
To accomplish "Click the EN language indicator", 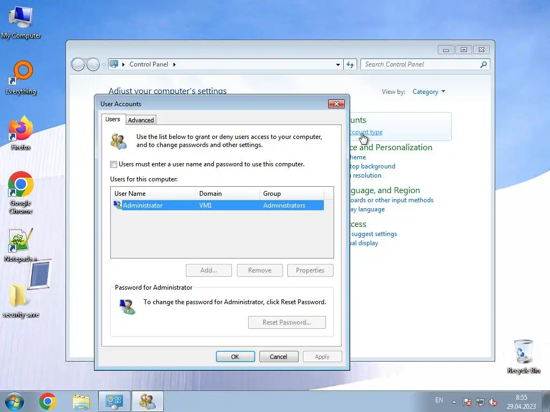I will (x=439, y=400).
